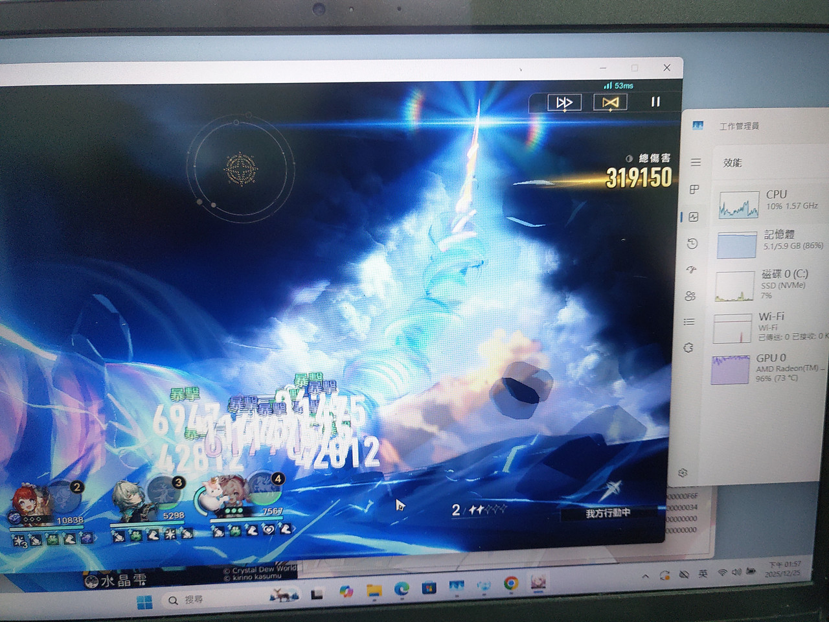Open the Details list page in Task Manager

[x=689, y=322]
